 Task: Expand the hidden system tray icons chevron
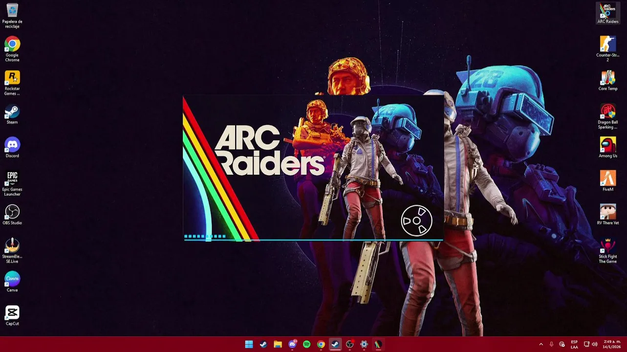click(541, 344)
